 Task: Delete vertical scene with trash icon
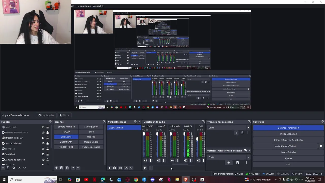(115, 168)
